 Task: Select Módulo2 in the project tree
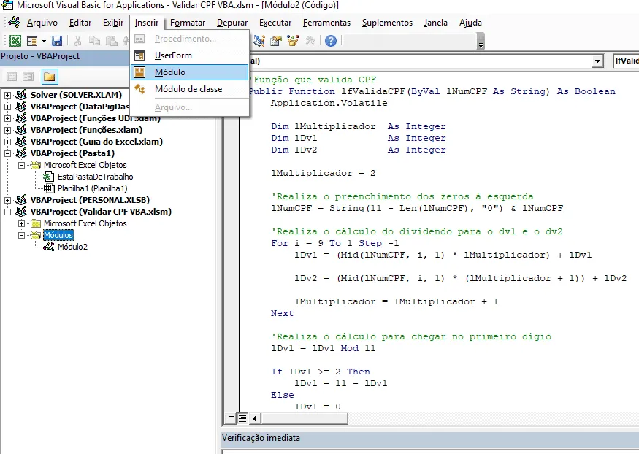point(72,247)
